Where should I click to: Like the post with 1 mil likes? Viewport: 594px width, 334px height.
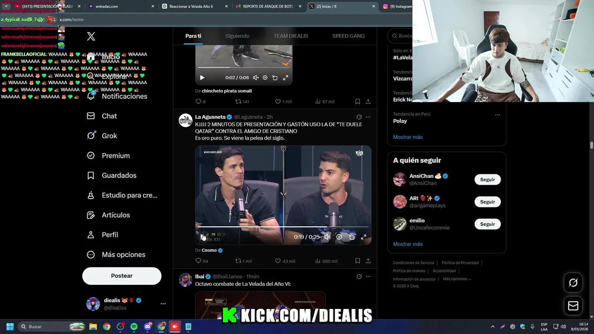(x=283, y=102)
